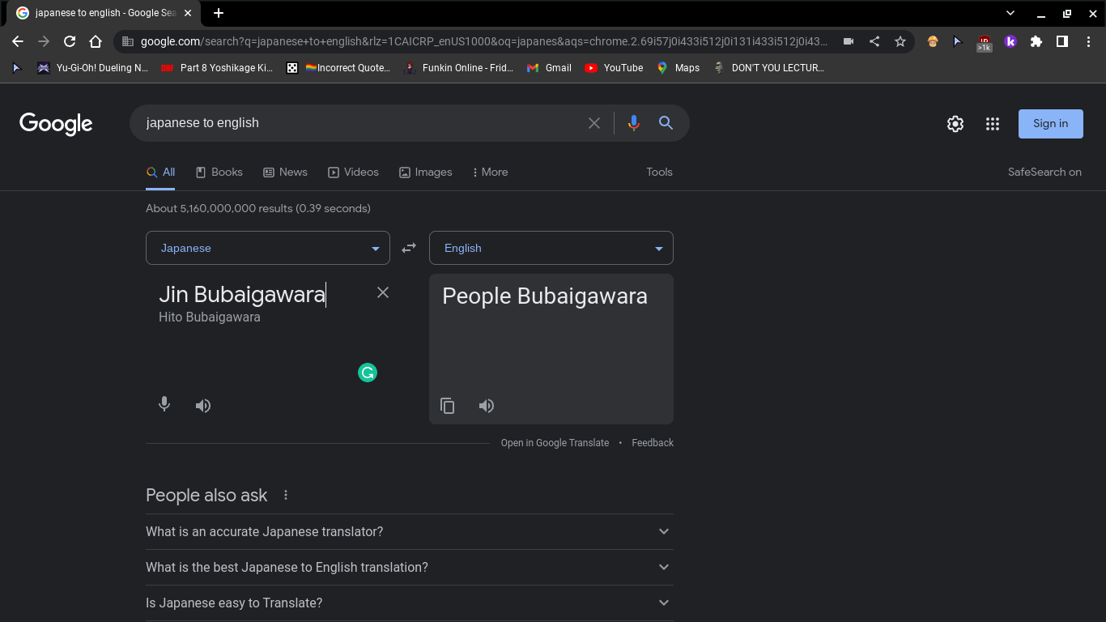Listen to the translated English text

[x=487, y=406]
